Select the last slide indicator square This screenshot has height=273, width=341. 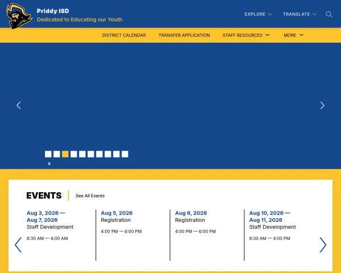click(x=125, y=154)
